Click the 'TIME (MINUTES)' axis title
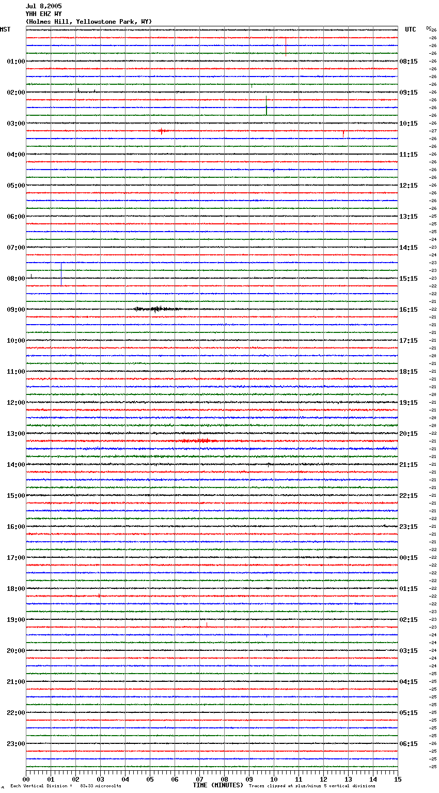The height and width of the screenshot is (793, 439). [x=218, y=785]
